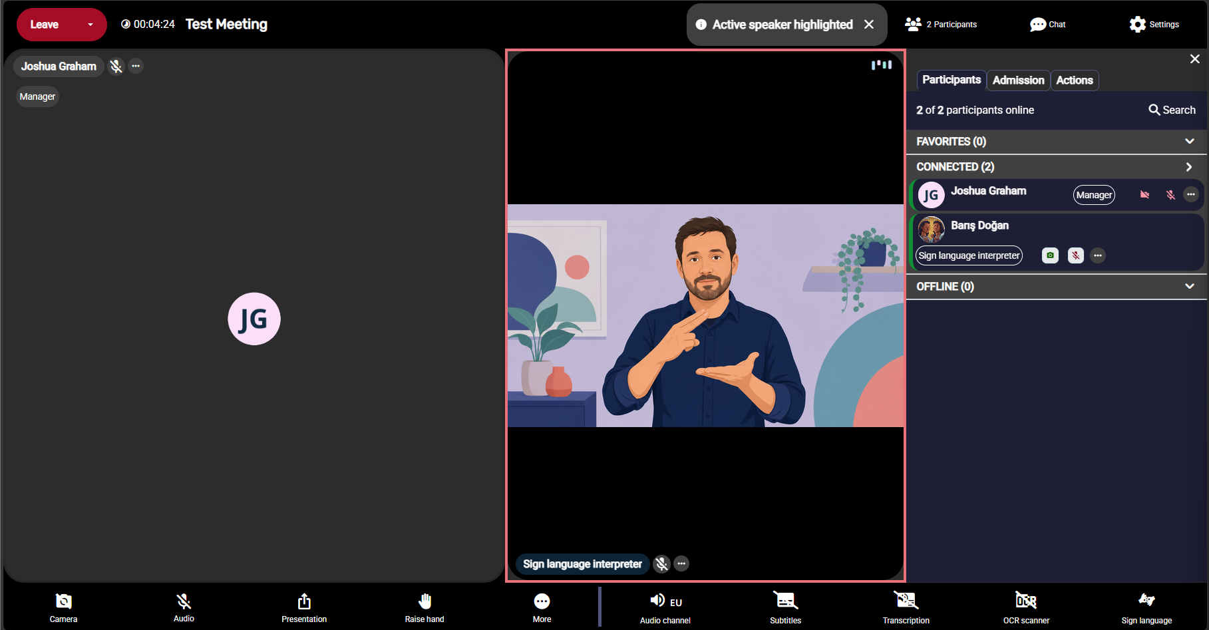The image size is (1209, 630).
Task: Click muted mic icon on Joshua Graham tile
Action: click(116, 67)
